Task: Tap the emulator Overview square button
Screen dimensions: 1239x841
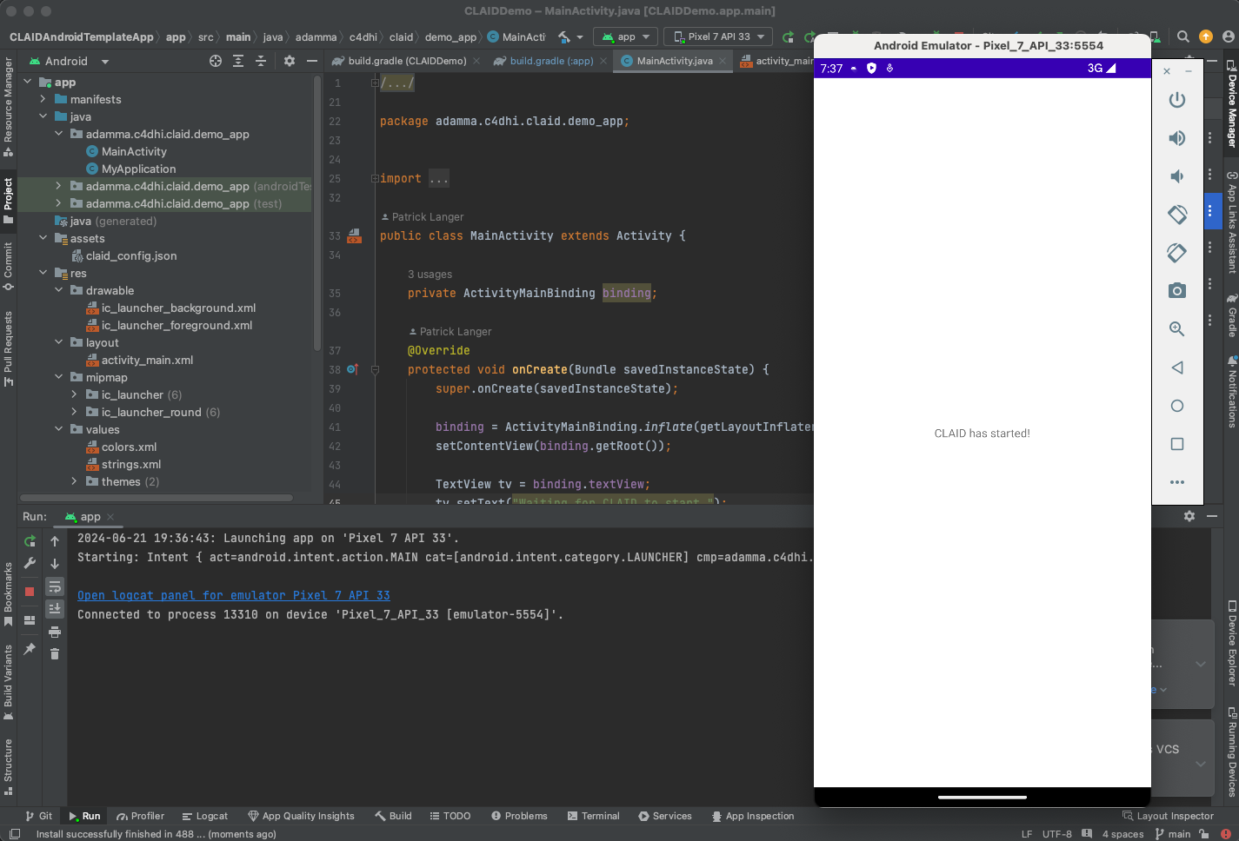Action: tap(1177, 444)
